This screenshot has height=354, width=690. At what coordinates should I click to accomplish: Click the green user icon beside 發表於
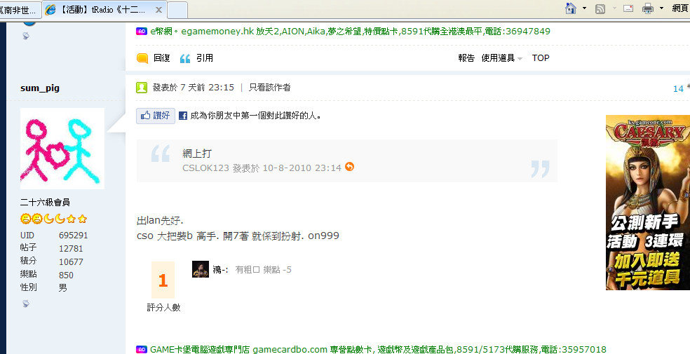click(x=141, y=88)
